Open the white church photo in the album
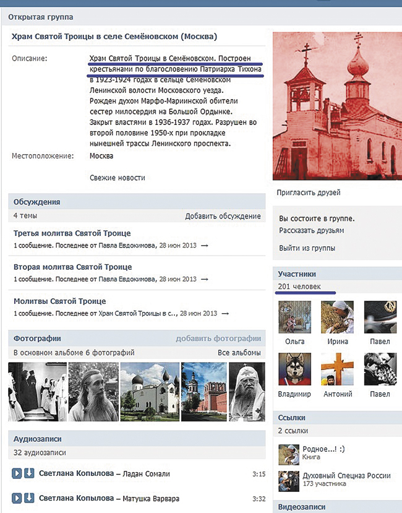The height and width of the screenshot is (513, 402). click(150, 392)
